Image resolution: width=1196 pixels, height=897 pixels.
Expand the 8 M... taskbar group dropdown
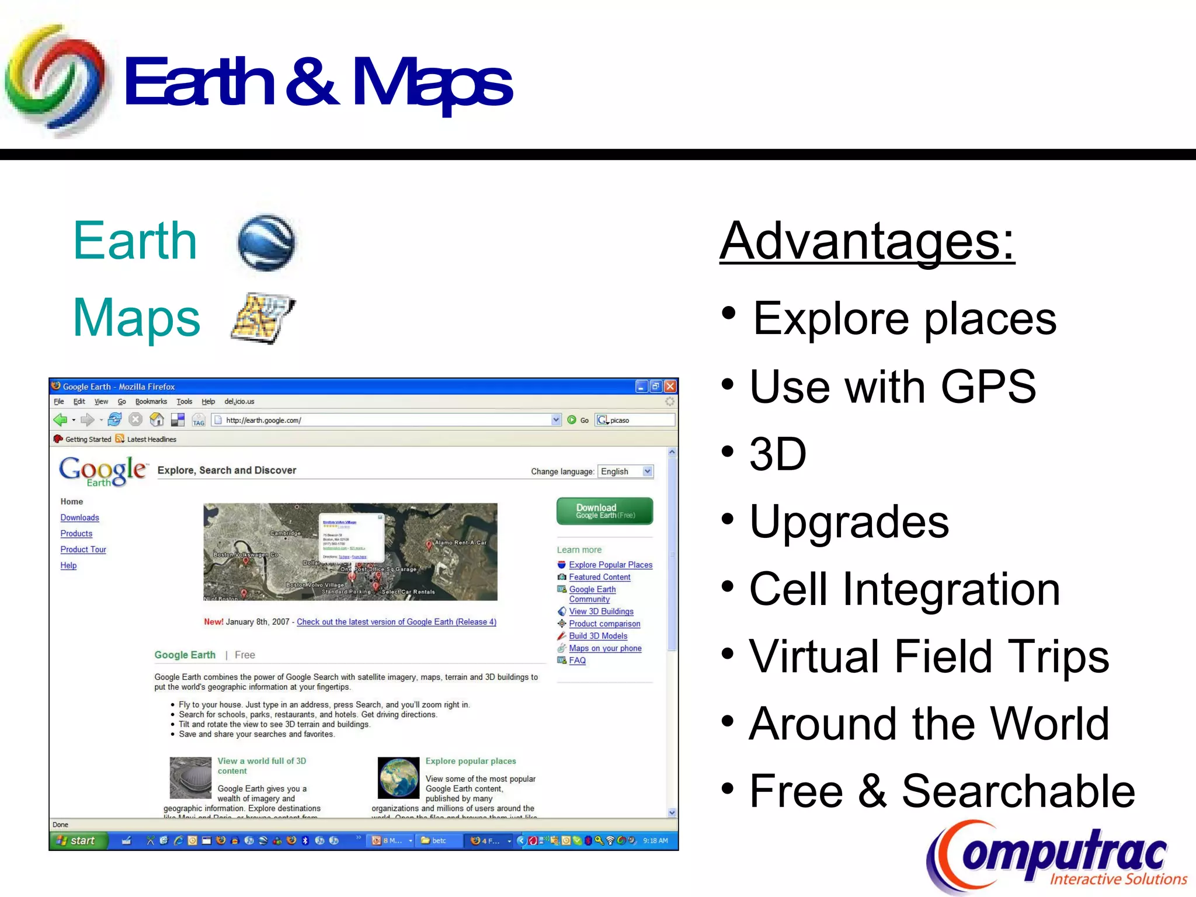411,841
